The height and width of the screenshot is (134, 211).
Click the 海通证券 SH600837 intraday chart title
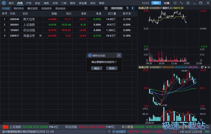[x=150, y=8]
